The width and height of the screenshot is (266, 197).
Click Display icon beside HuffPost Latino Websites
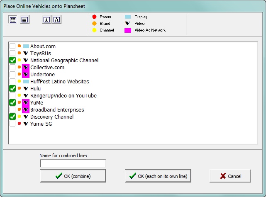pyautogui.click(x=26, y=81)
